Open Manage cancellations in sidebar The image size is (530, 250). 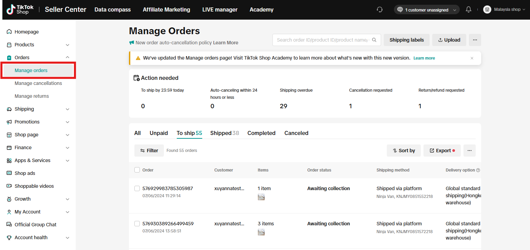pyautogui.click(x=38, y=83)
